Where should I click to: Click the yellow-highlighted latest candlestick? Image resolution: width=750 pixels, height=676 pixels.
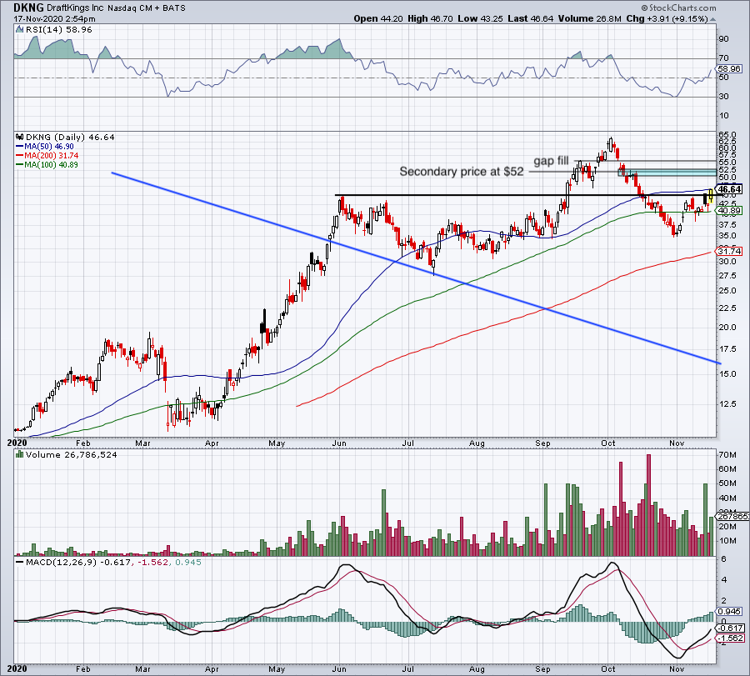tap(711, 195)
